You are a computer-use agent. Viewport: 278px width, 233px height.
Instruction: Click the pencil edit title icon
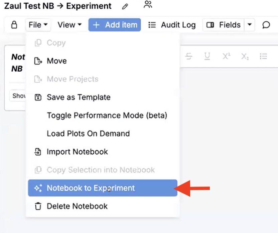[125, 7]
